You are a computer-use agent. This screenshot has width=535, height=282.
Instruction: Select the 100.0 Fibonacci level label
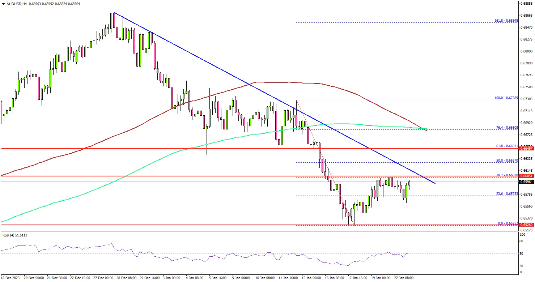[506, 98]
